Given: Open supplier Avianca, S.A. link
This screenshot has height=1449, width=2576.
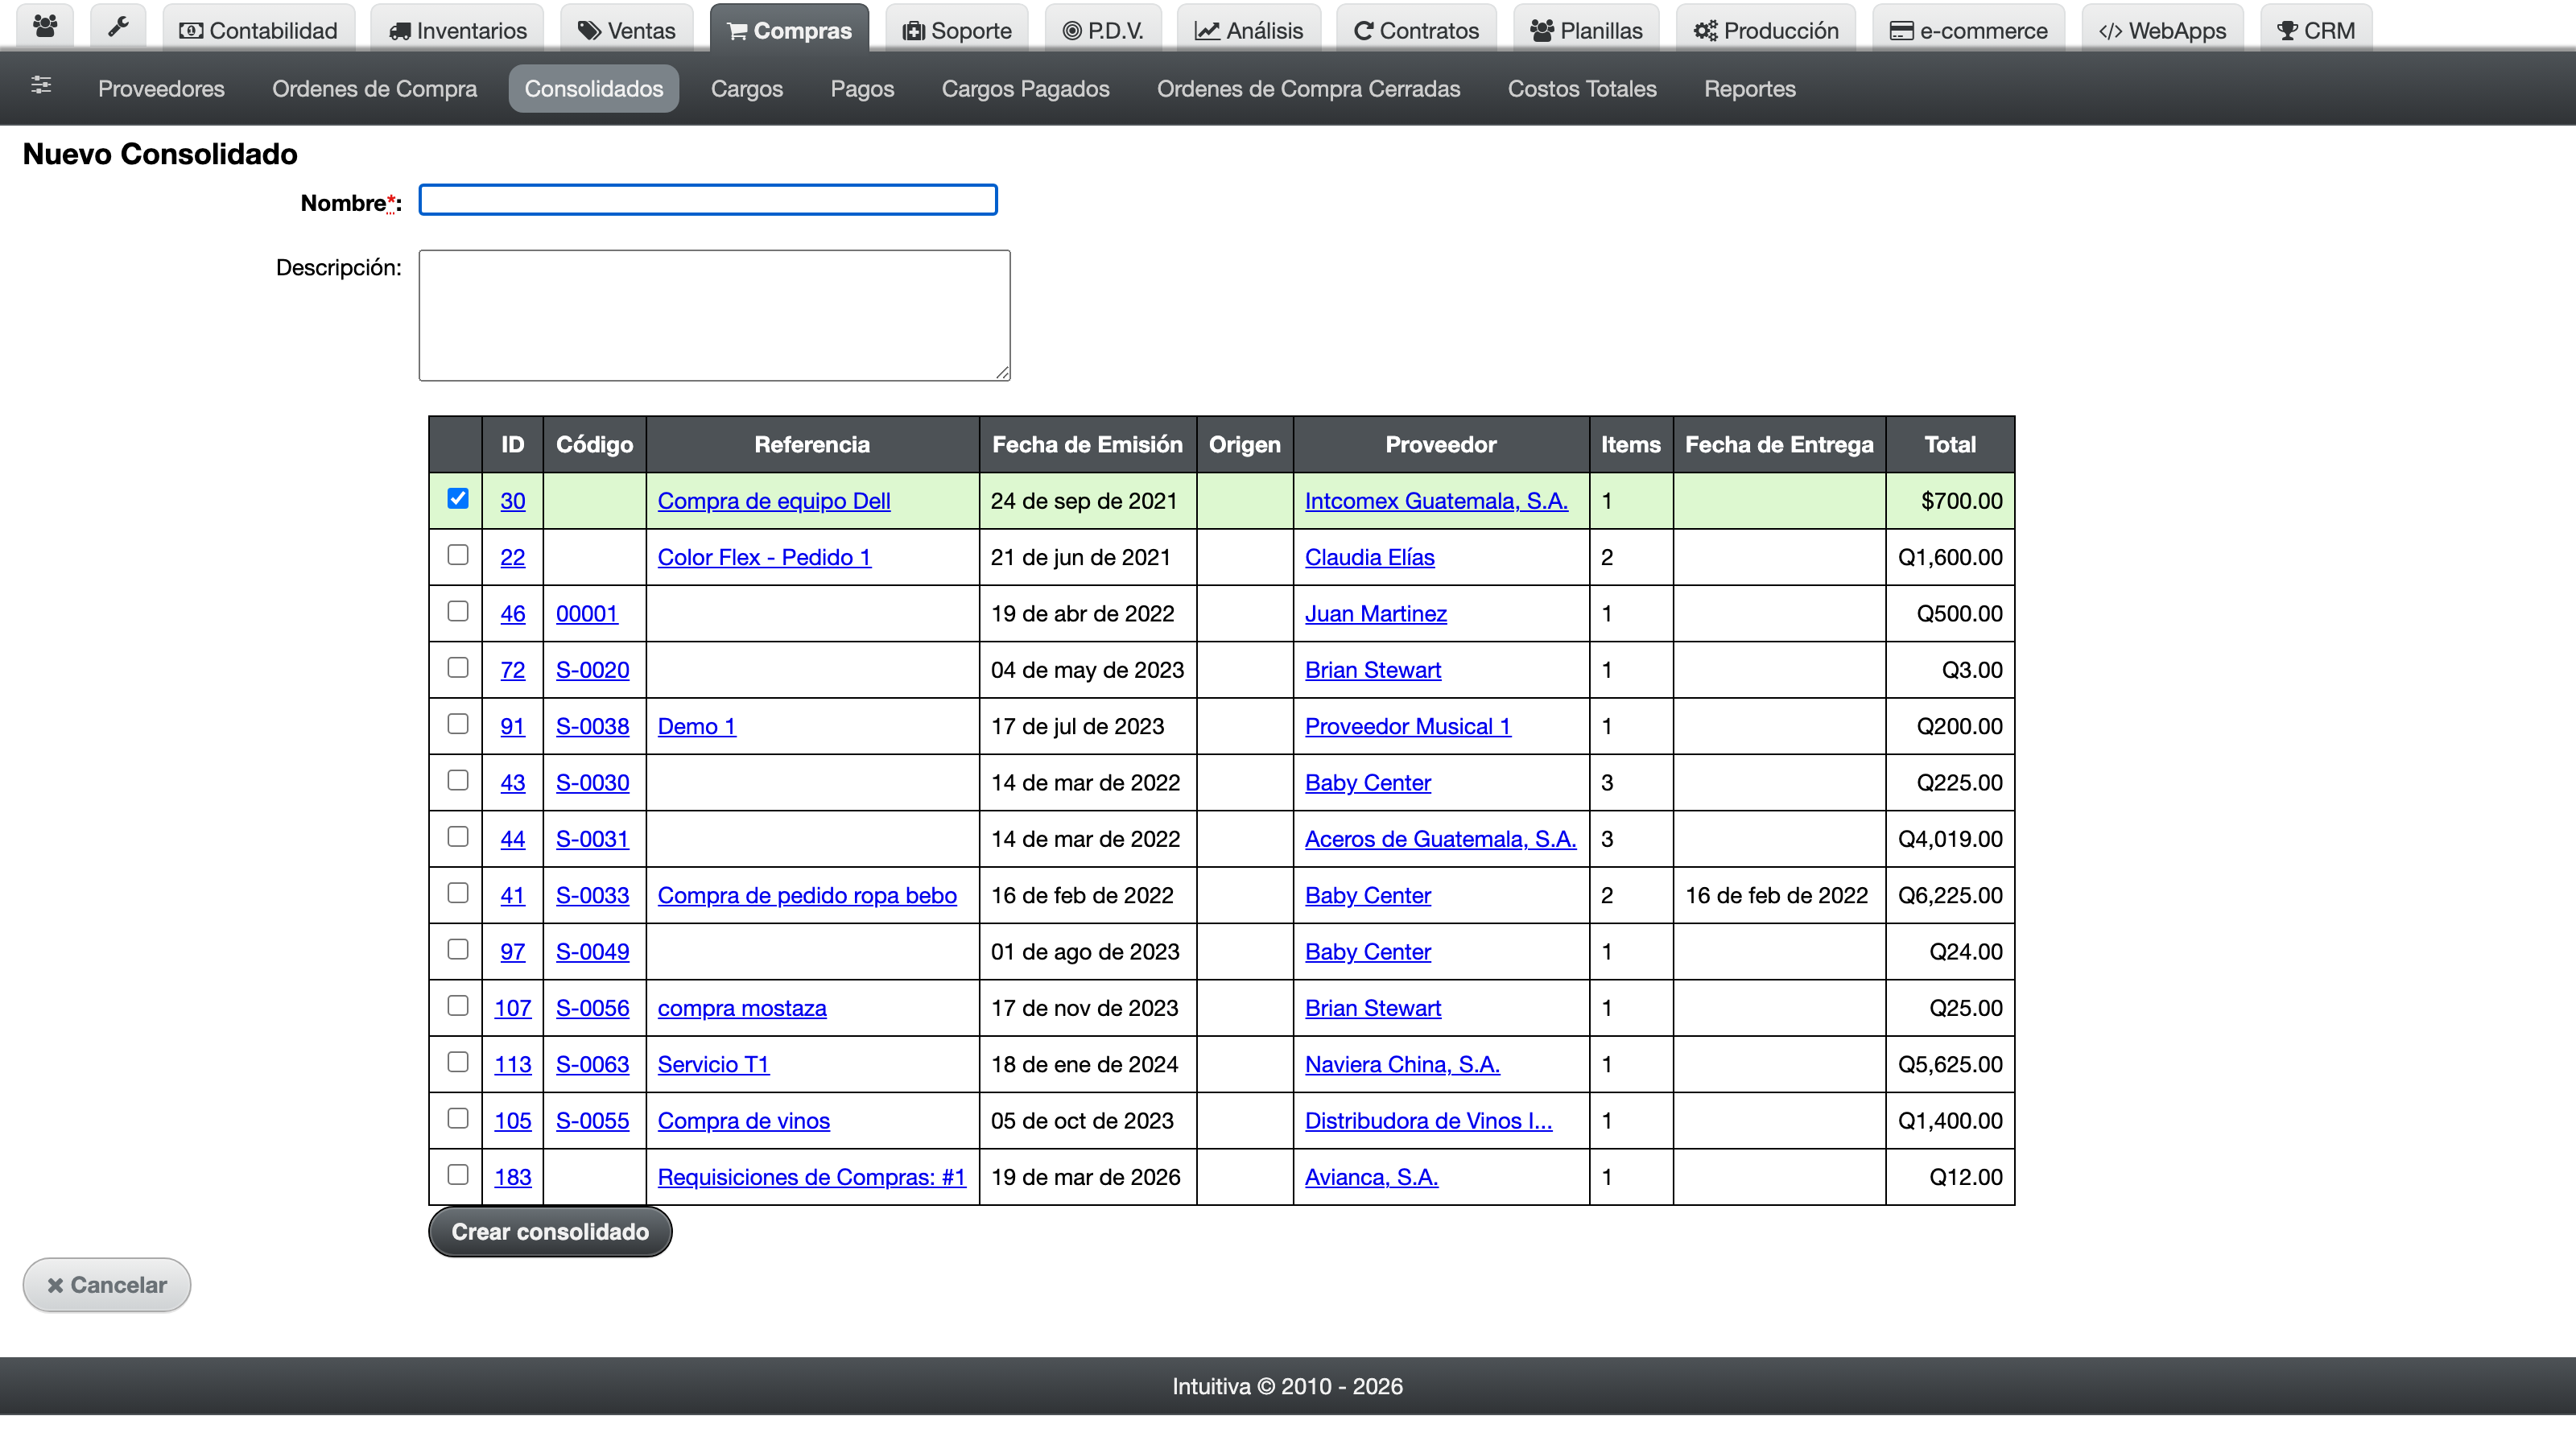Looking at the screenshot, I should pos(1371,1177).
